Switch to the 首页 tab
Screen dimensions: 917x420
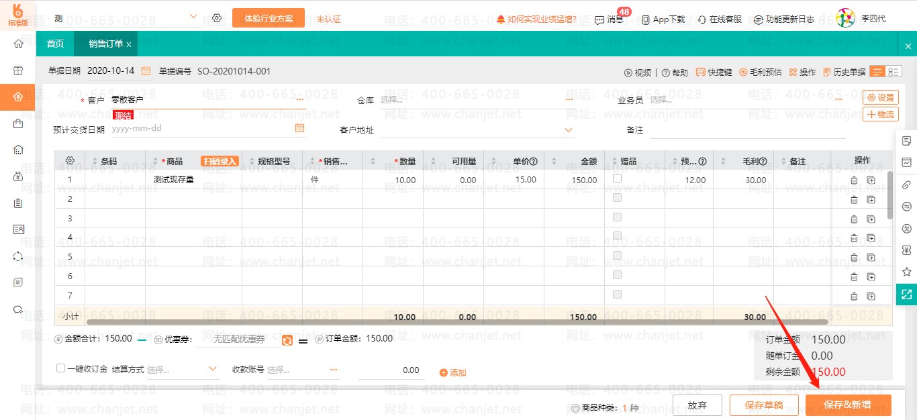pos(54,43)
